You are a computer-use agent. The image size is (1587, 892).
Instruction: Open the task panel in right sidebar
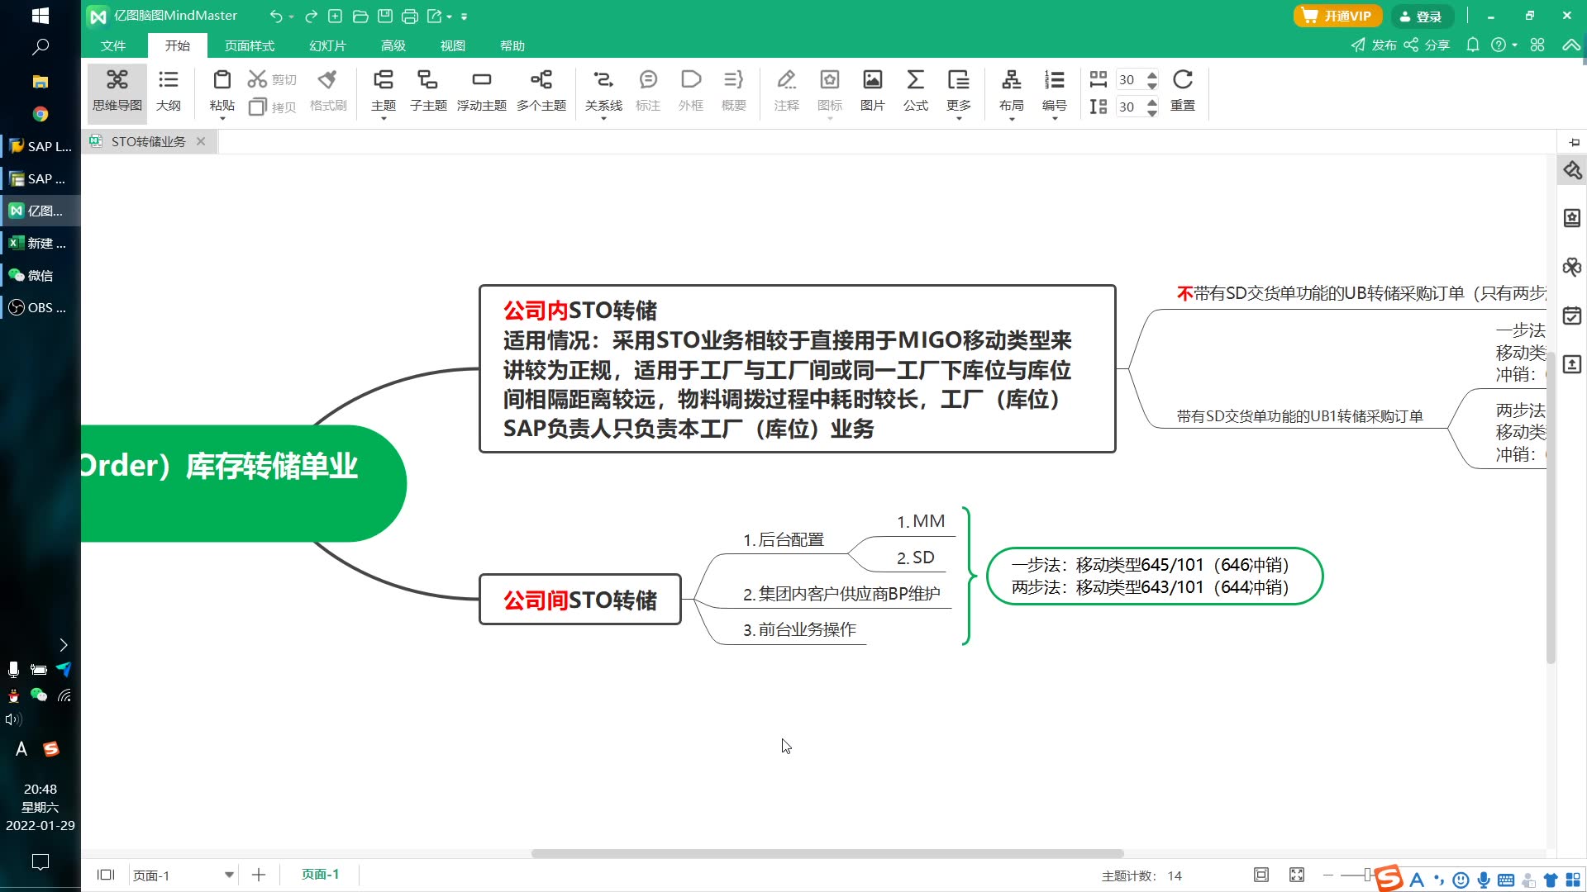[x=1571, y=316]
